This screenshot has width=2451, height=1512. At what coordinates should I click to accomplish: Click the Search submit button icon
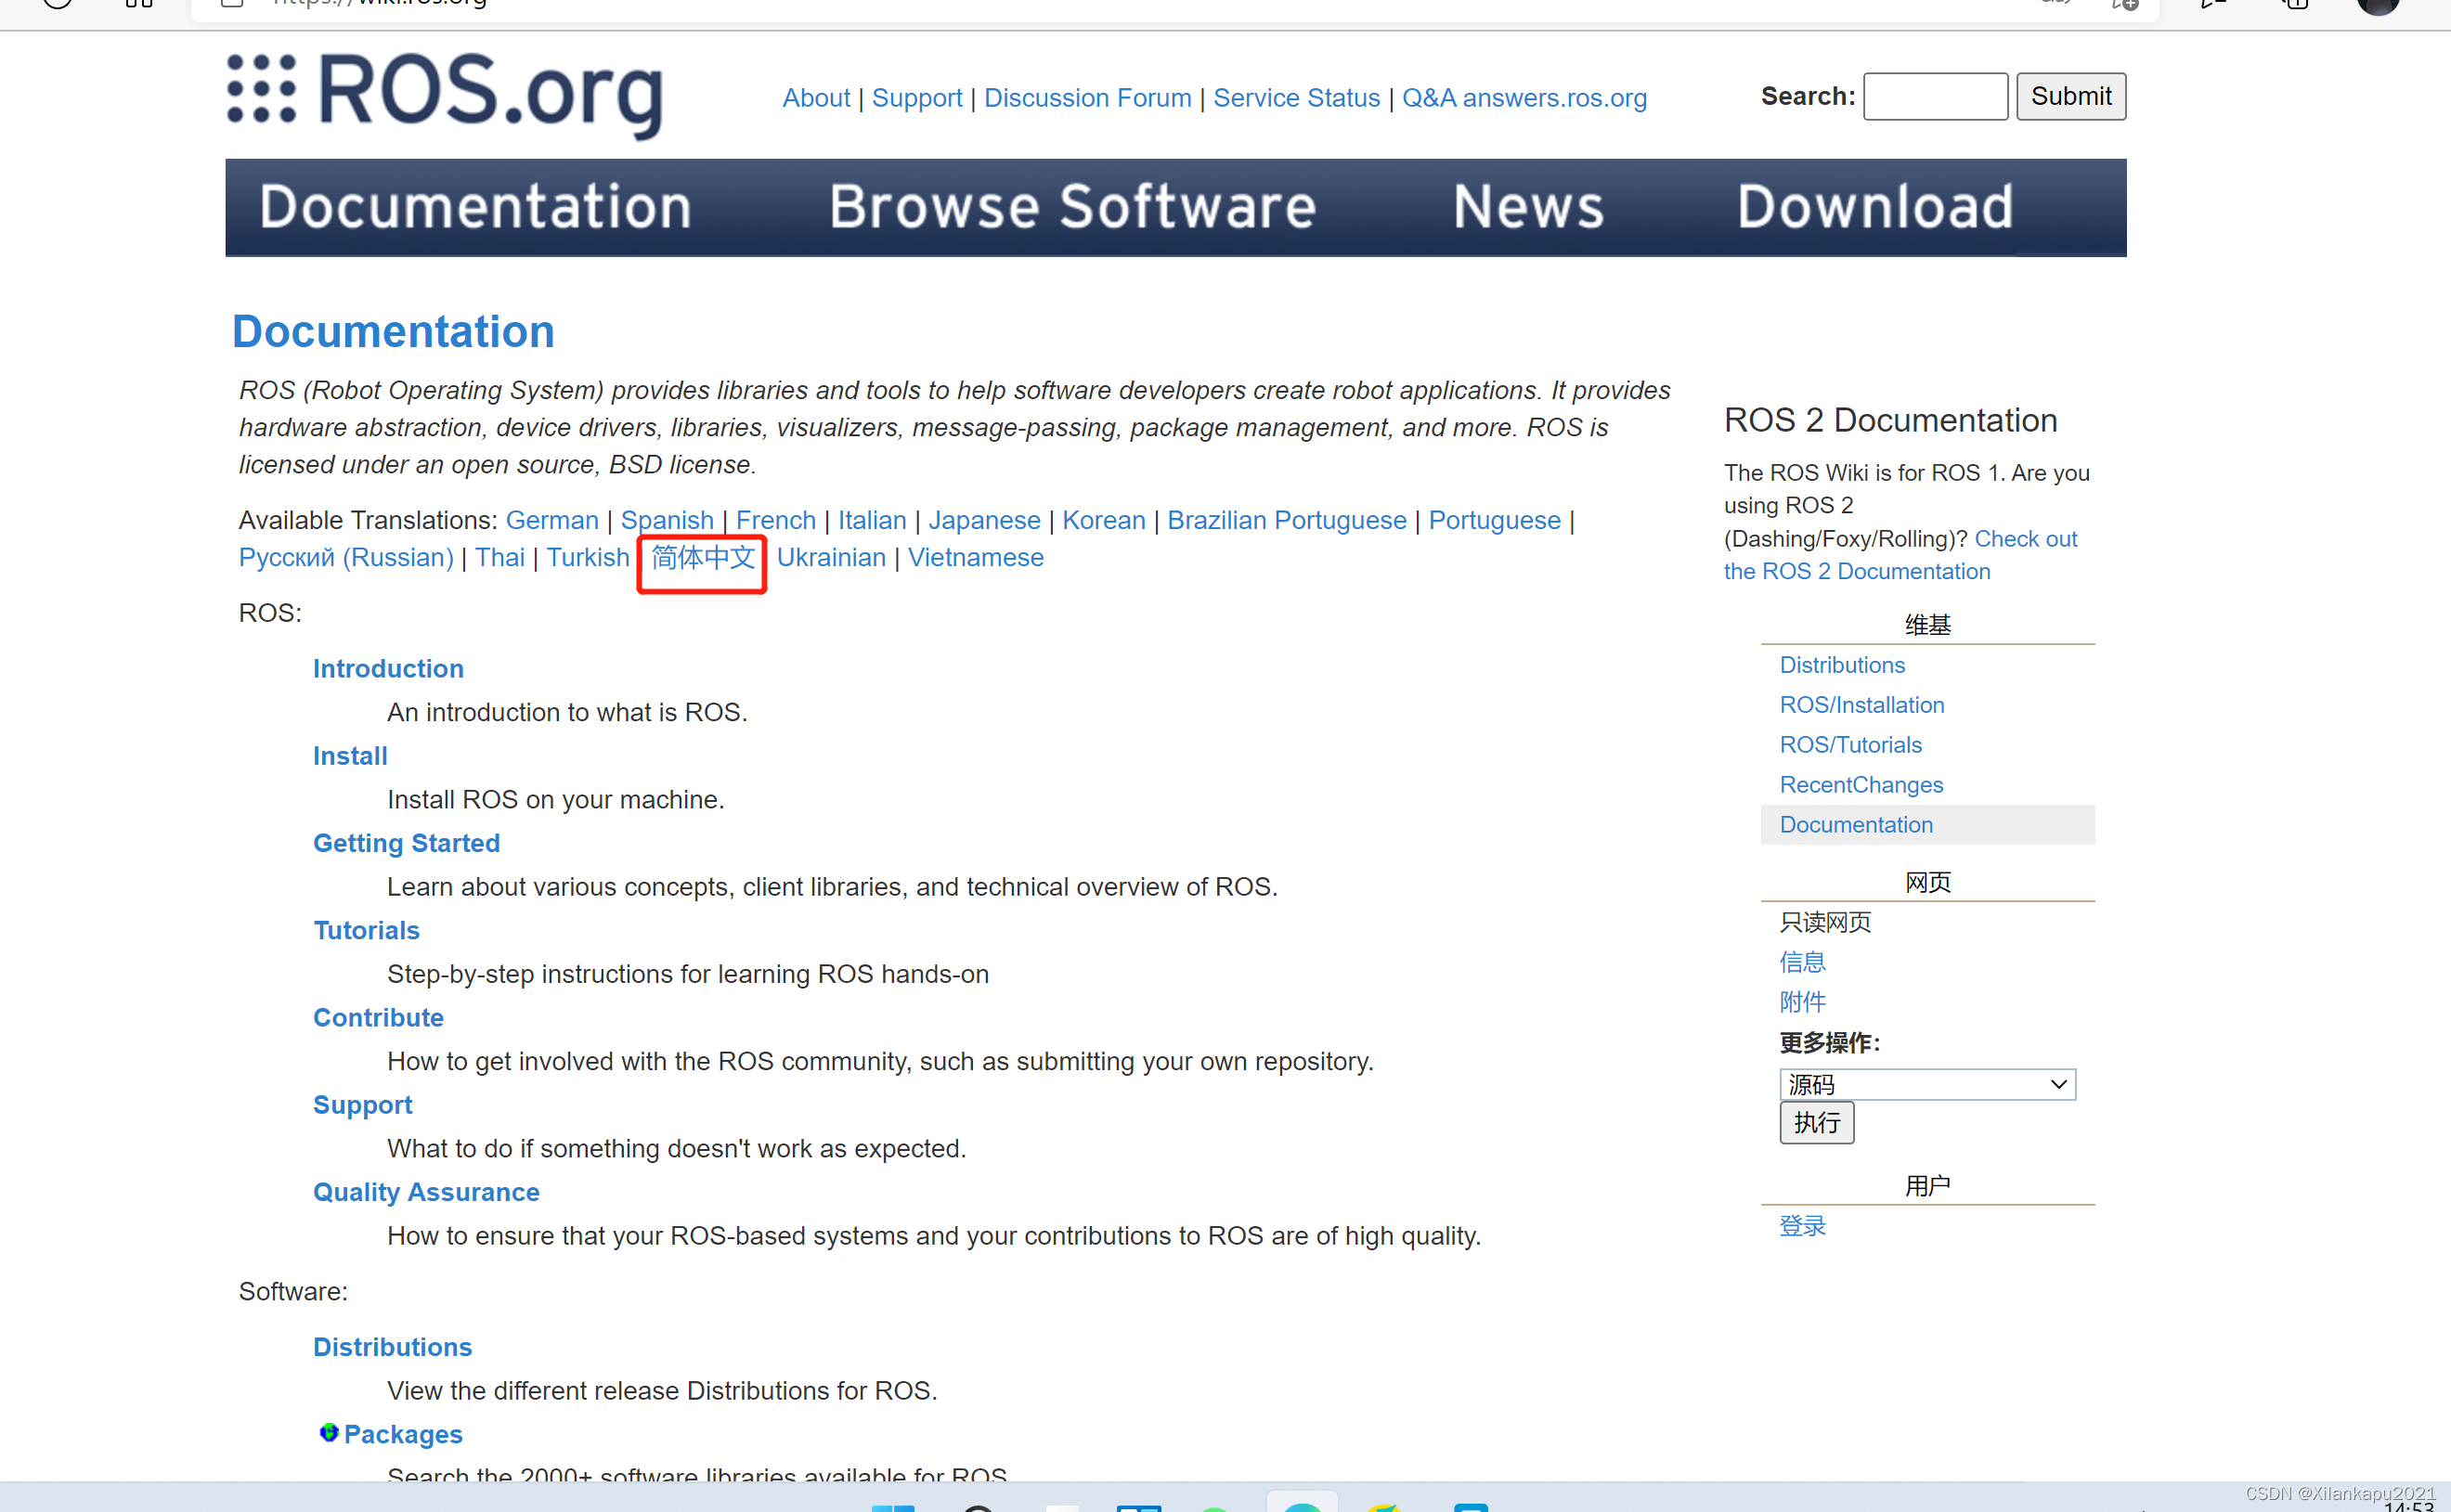(2073, 97)
